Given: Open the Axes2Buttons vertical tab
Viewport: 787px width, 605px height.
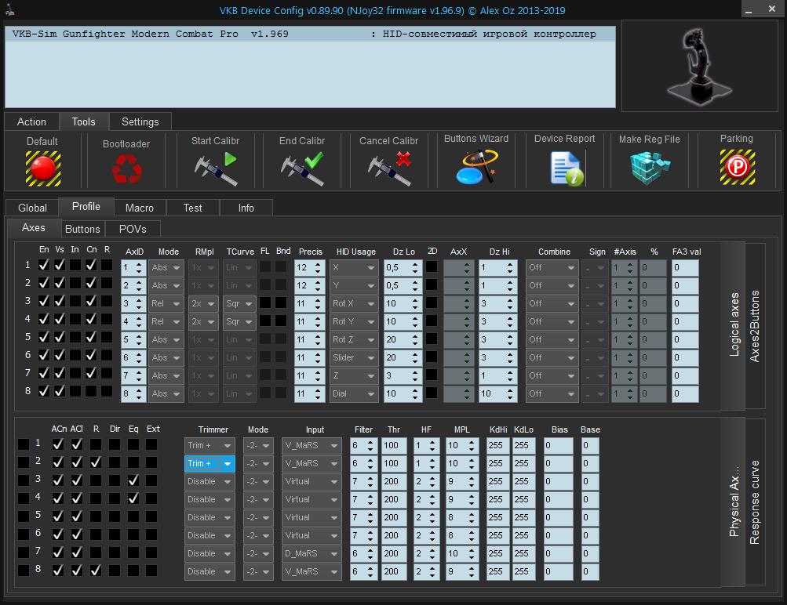Looking at the screenshot, I should (755, 326).
